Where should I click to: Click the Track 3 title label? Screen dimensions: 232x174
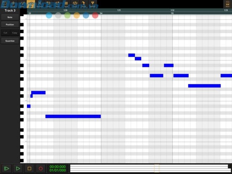click(10, 11)
